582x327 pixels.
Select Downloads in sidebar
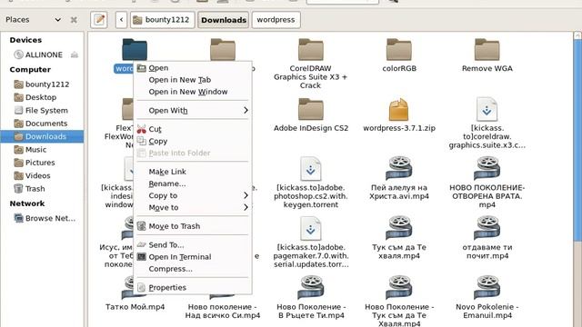(x=42, y=136)
